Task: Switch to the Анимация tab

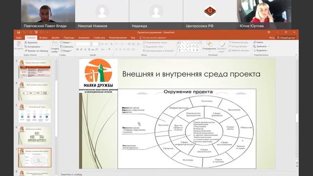Action: [x=84, y=38]
